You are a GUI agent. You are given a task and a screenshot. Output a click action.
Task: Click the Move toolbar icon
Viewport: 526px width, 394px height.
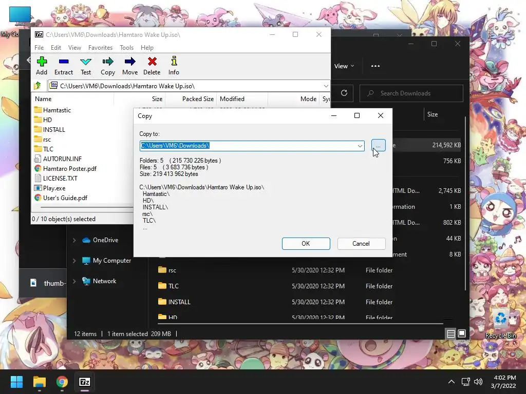point(130,66)
